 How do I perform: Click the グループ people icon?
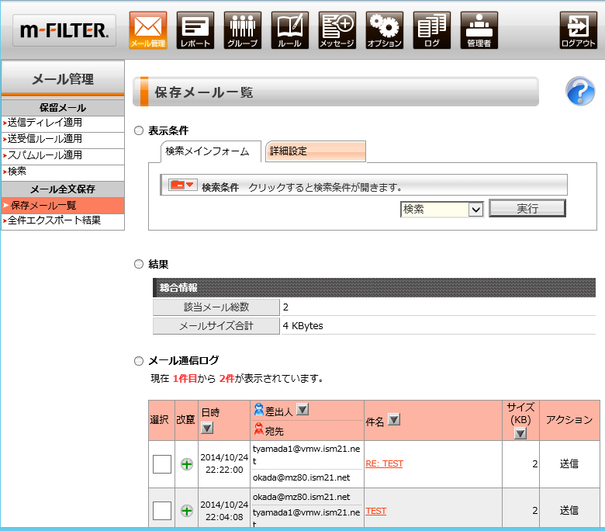pos(242,29)
